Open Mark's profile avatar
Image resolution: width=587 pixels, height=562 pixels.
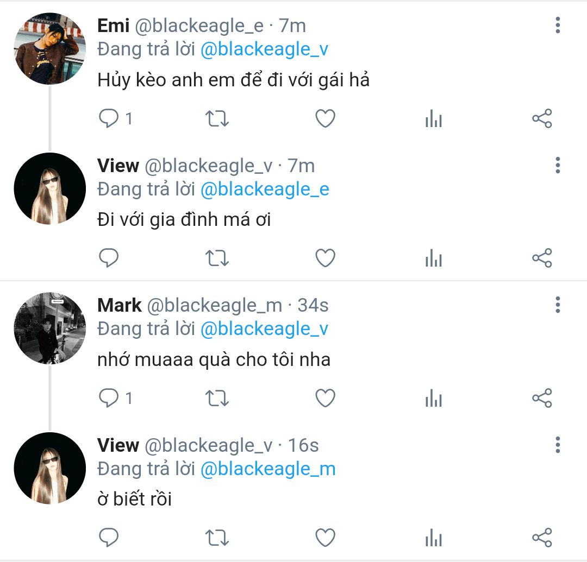pyautogui.click(x=49, y=329)
